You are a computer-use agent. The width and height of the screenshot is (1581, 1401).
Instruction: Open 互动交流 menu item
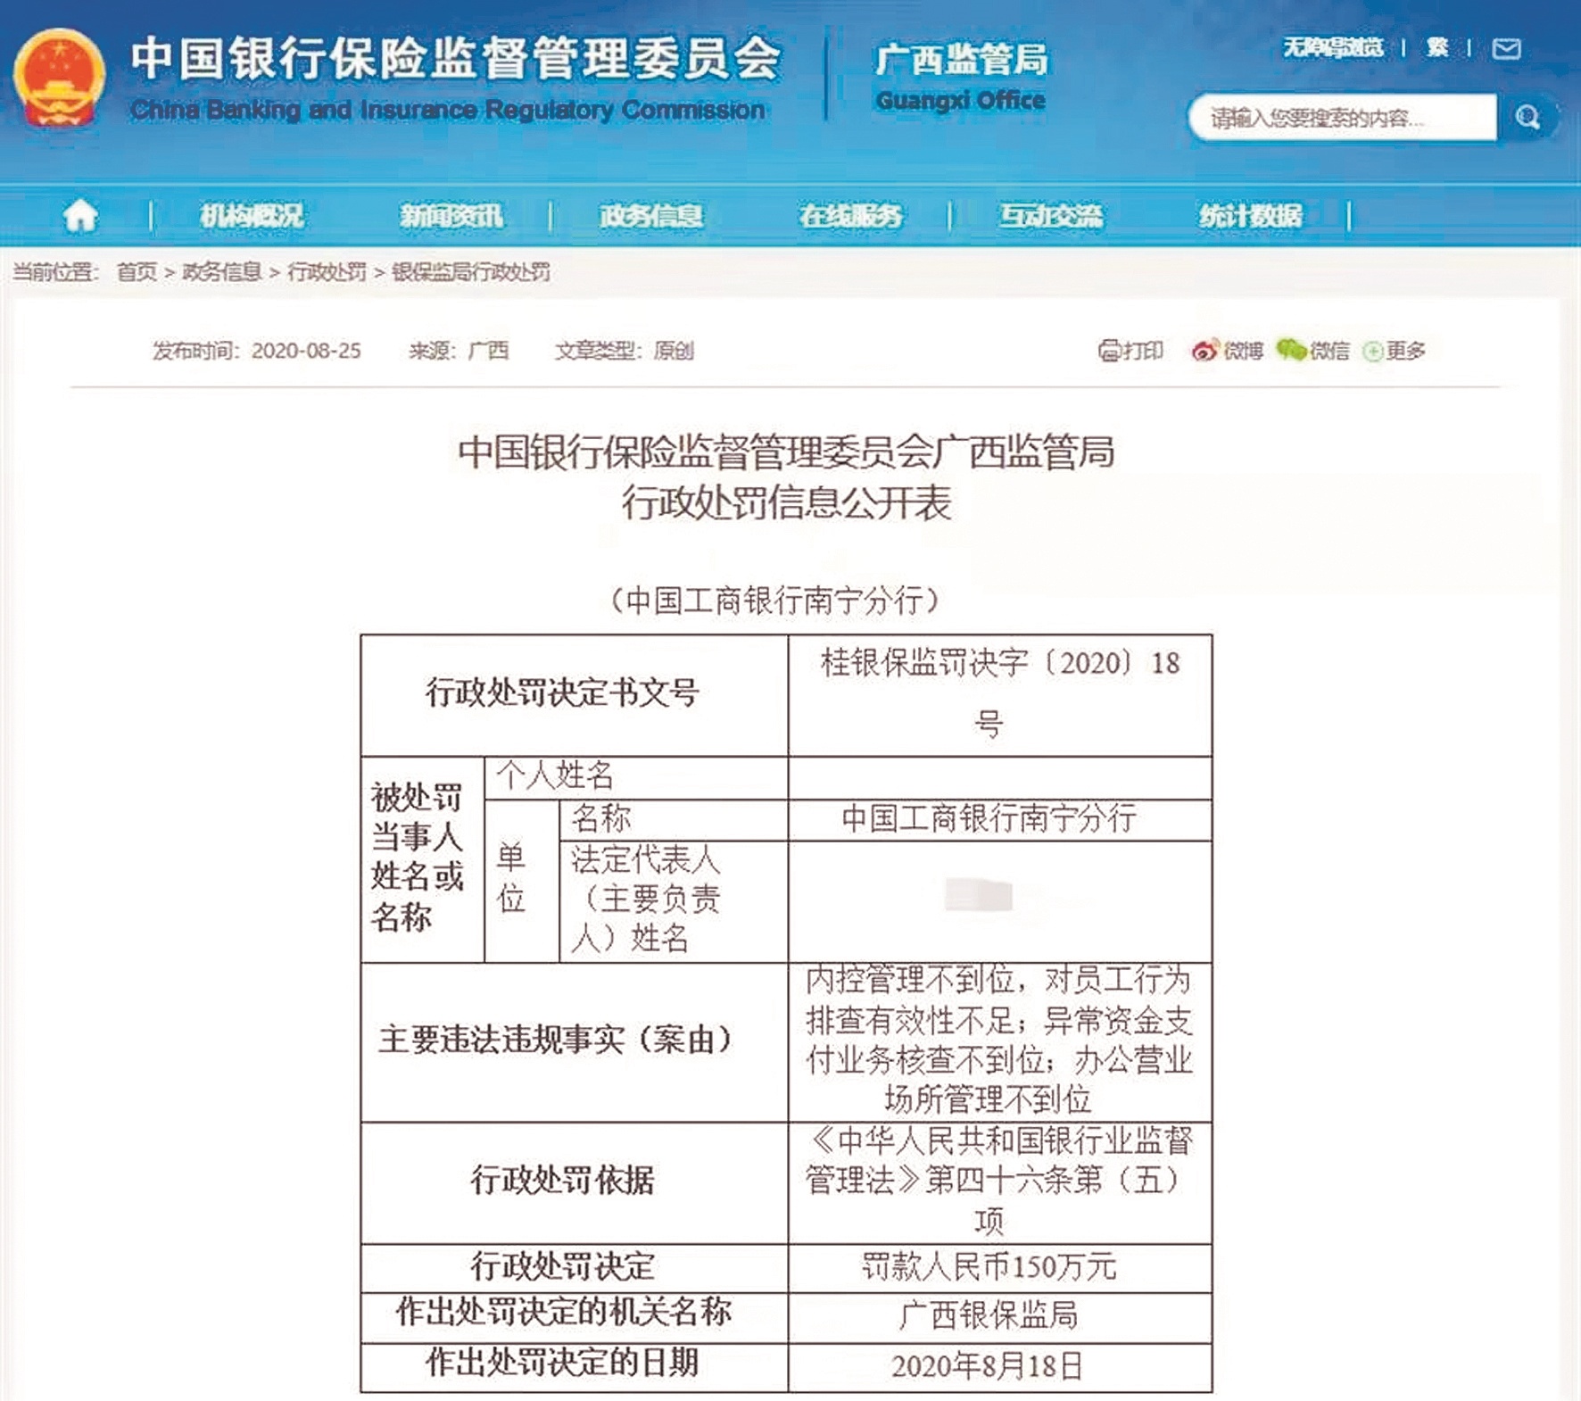[1050, 215]
